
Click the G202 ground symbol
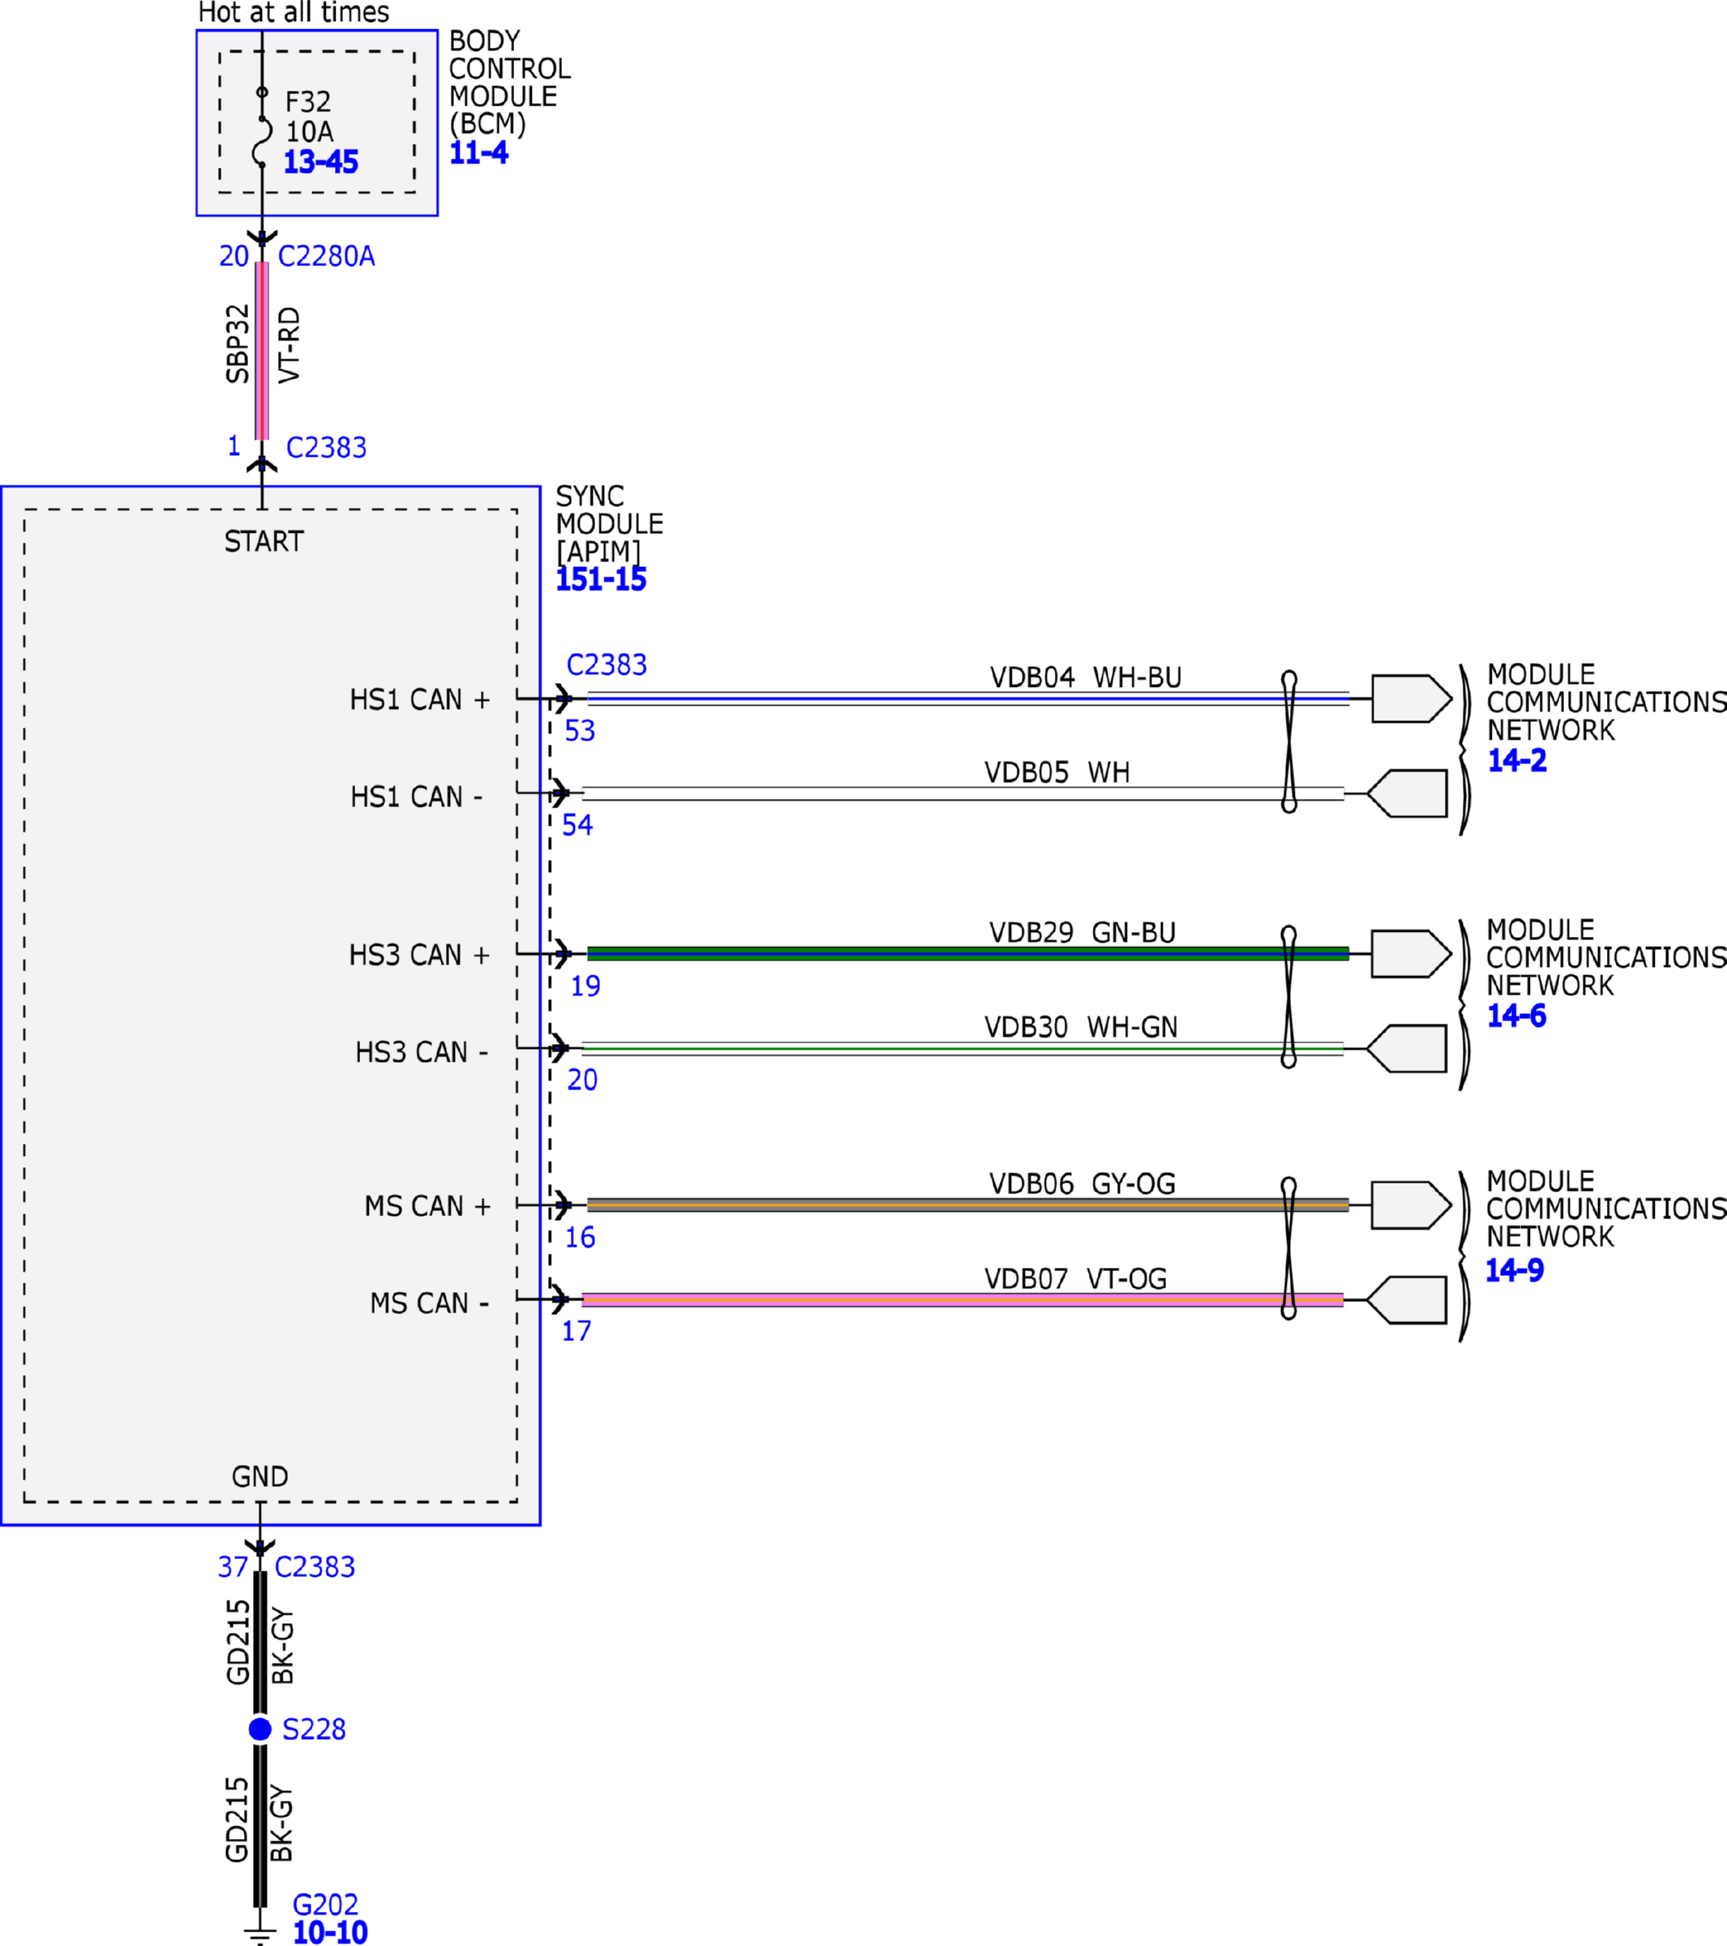click(259, 1936)
